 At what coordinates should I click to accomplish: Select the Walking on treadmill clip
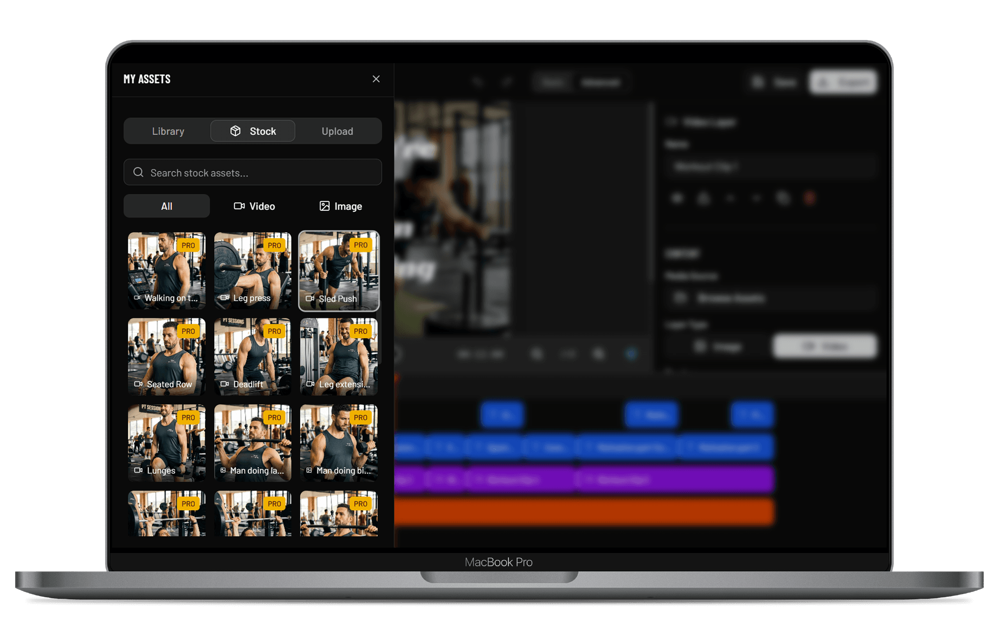coord(166,271)
